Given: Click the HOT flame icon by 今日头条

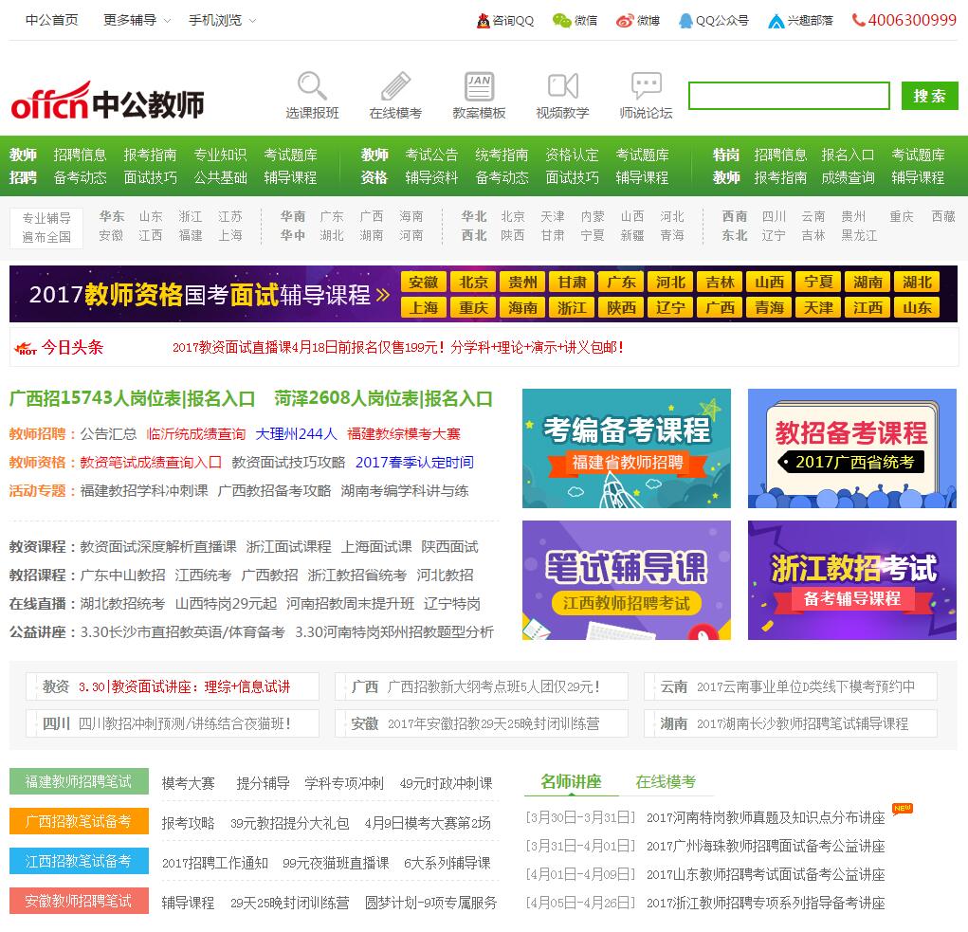Looking at the screenshot, I should pyautogui.click(x=26, y=348).
